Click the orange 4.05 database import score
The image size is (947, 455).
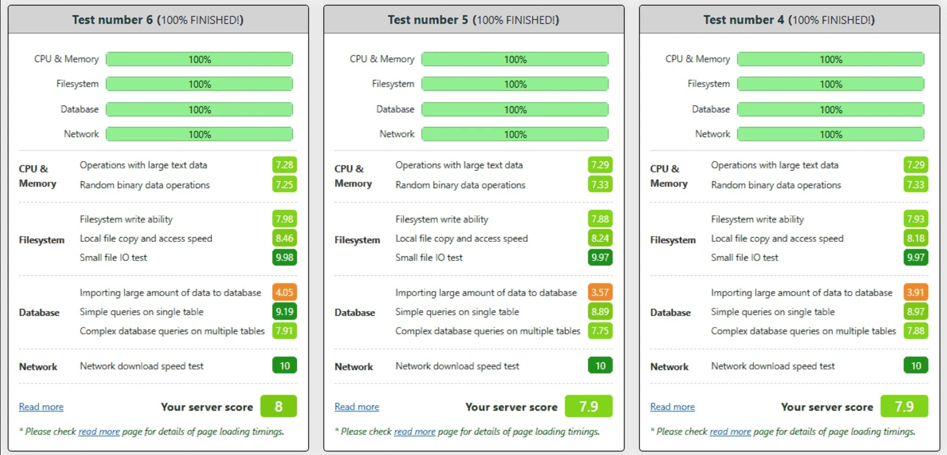pos(284,292)
